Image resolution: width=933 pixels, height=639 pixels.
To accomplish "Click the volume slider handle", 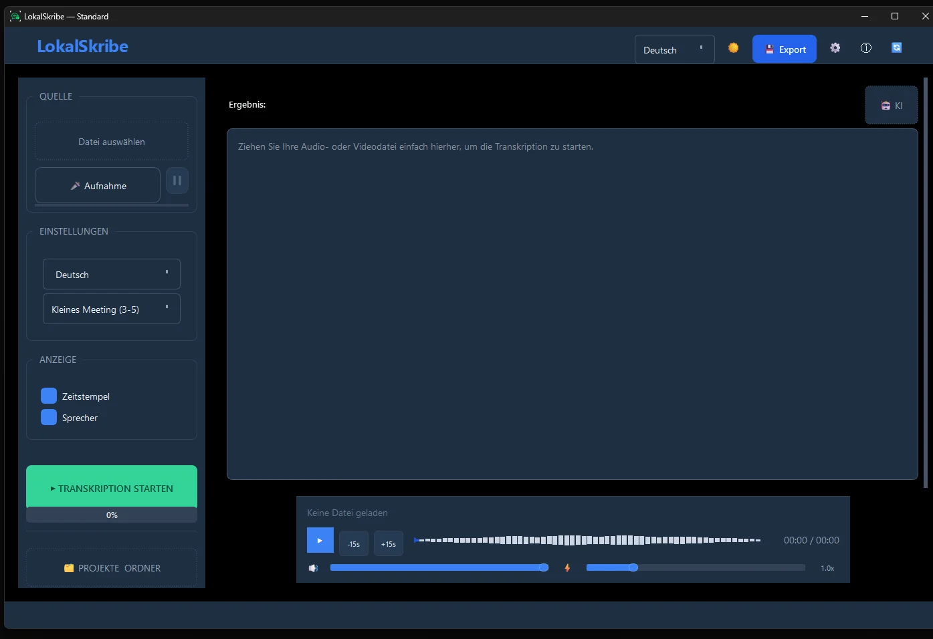I will (544, 567).
